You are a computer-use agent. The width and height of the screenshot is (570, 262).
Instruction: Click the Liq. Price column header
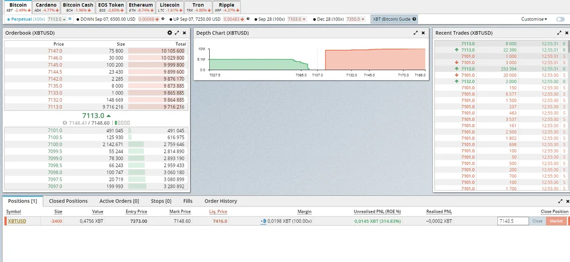click(218, 212)
